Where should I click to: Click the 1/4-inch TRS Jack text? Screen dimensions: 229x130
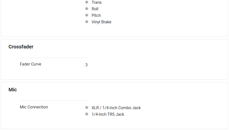click(108, 114)
